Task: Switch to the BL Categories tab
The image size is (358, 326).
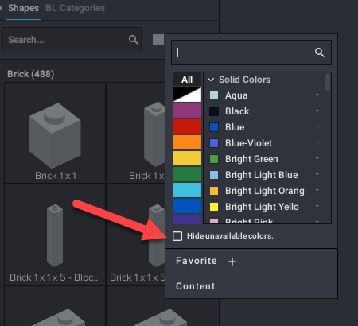Action: click(x=75, y=8)
